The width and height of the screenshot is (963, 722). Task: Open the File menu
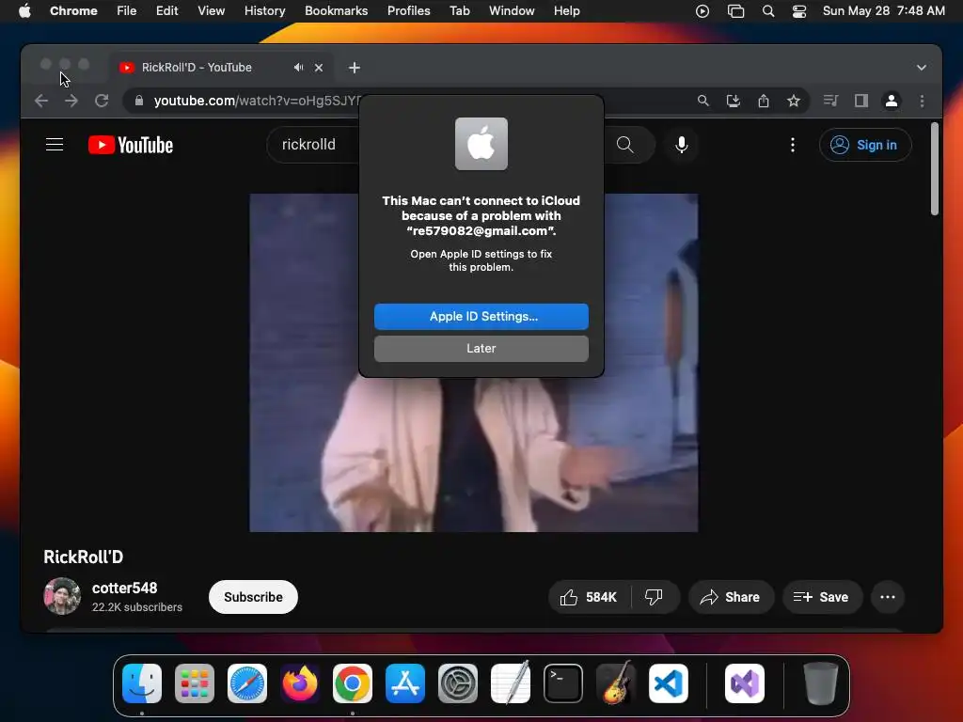point(127,11)
